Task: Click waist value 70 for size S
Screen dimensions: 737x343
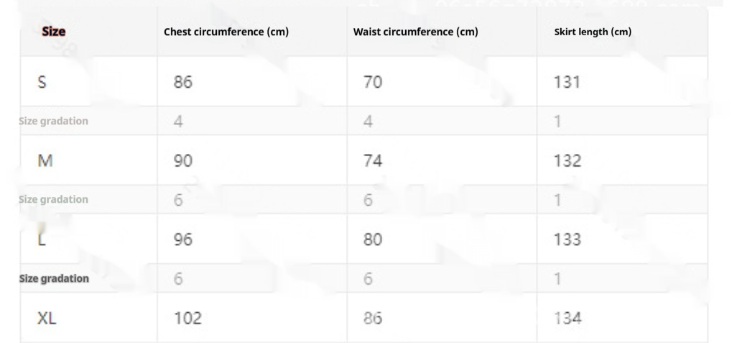Action: 372,82
